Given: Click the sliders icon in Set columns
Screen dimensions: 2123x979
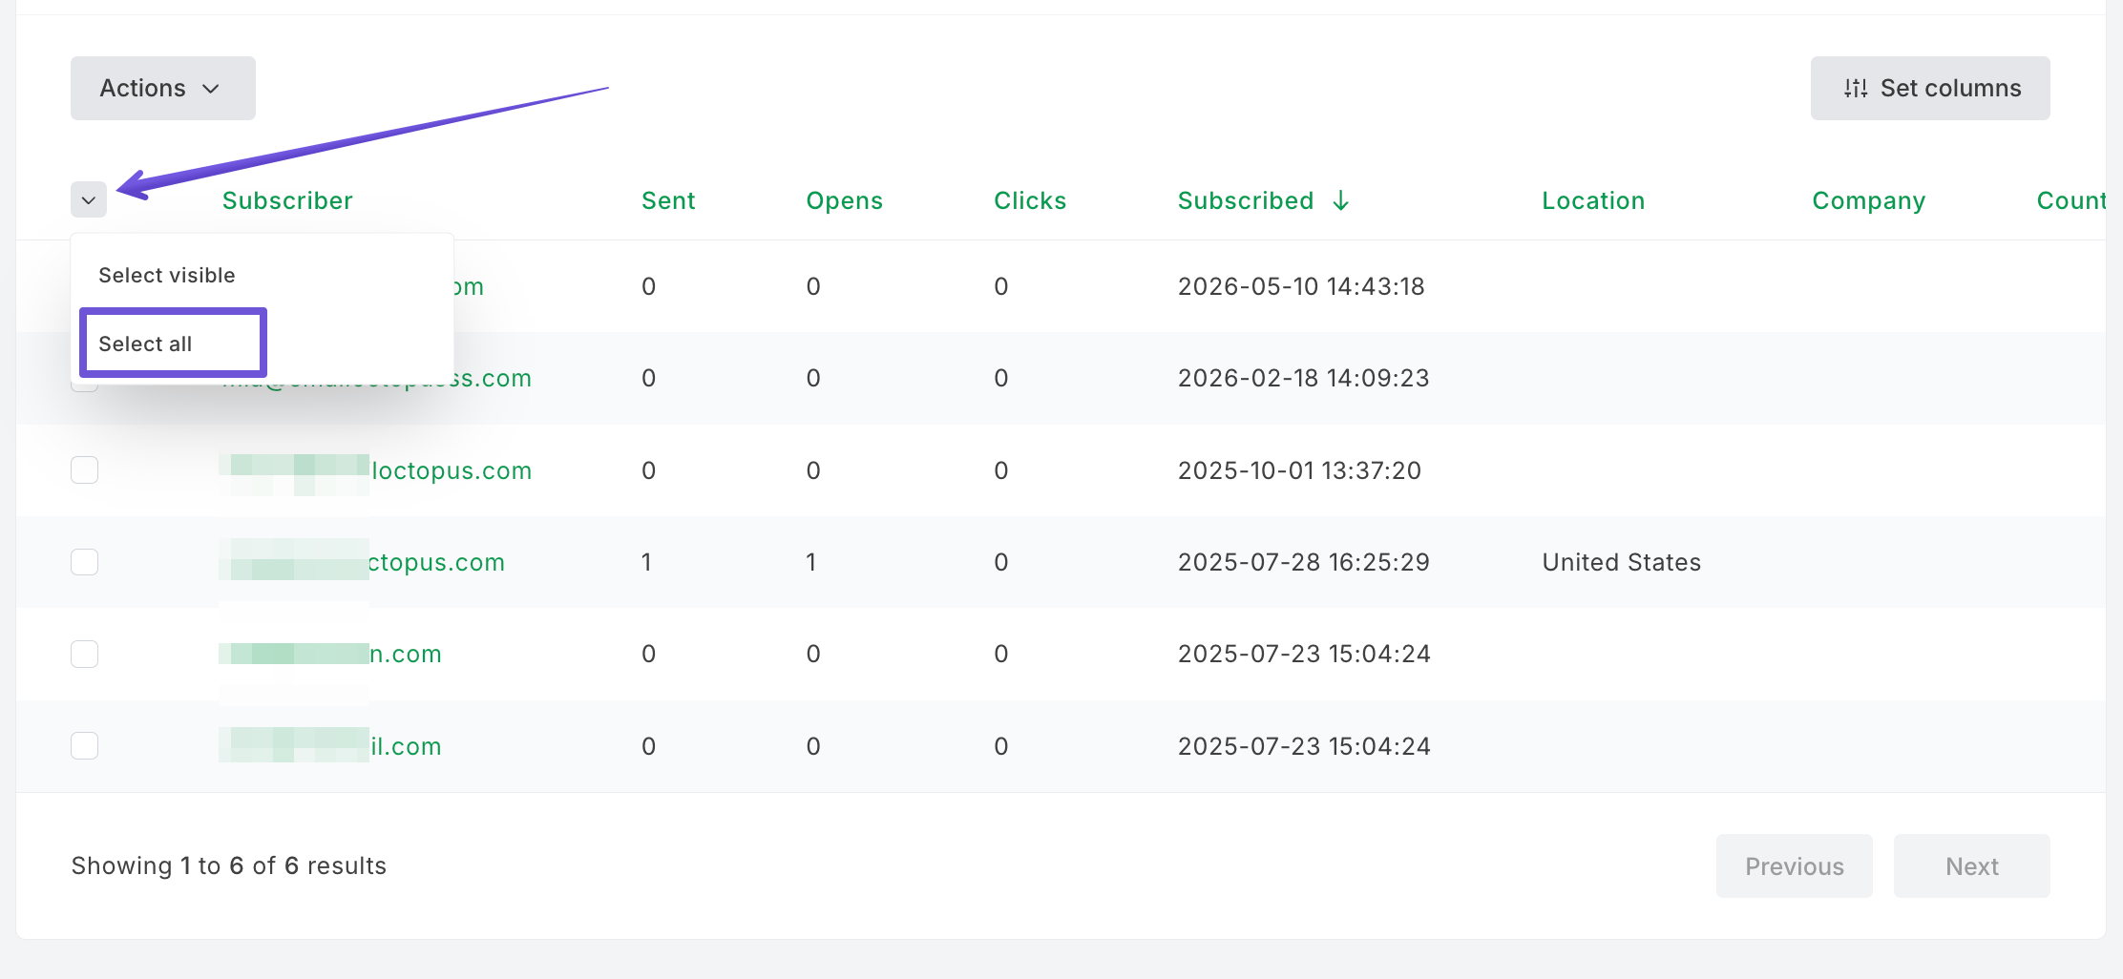Looking at the screenshot, I should tap(1856, 88).
